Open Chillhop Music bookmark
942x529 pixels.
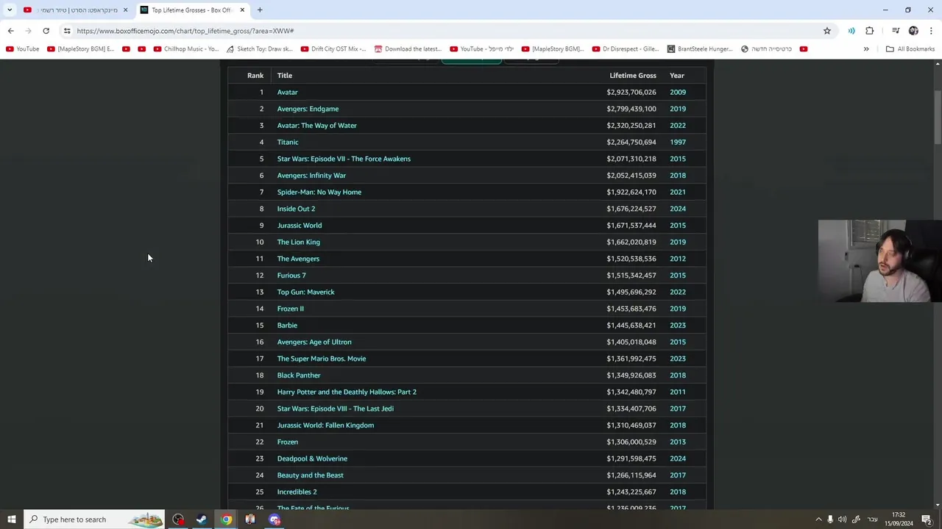tap(186, 49)
